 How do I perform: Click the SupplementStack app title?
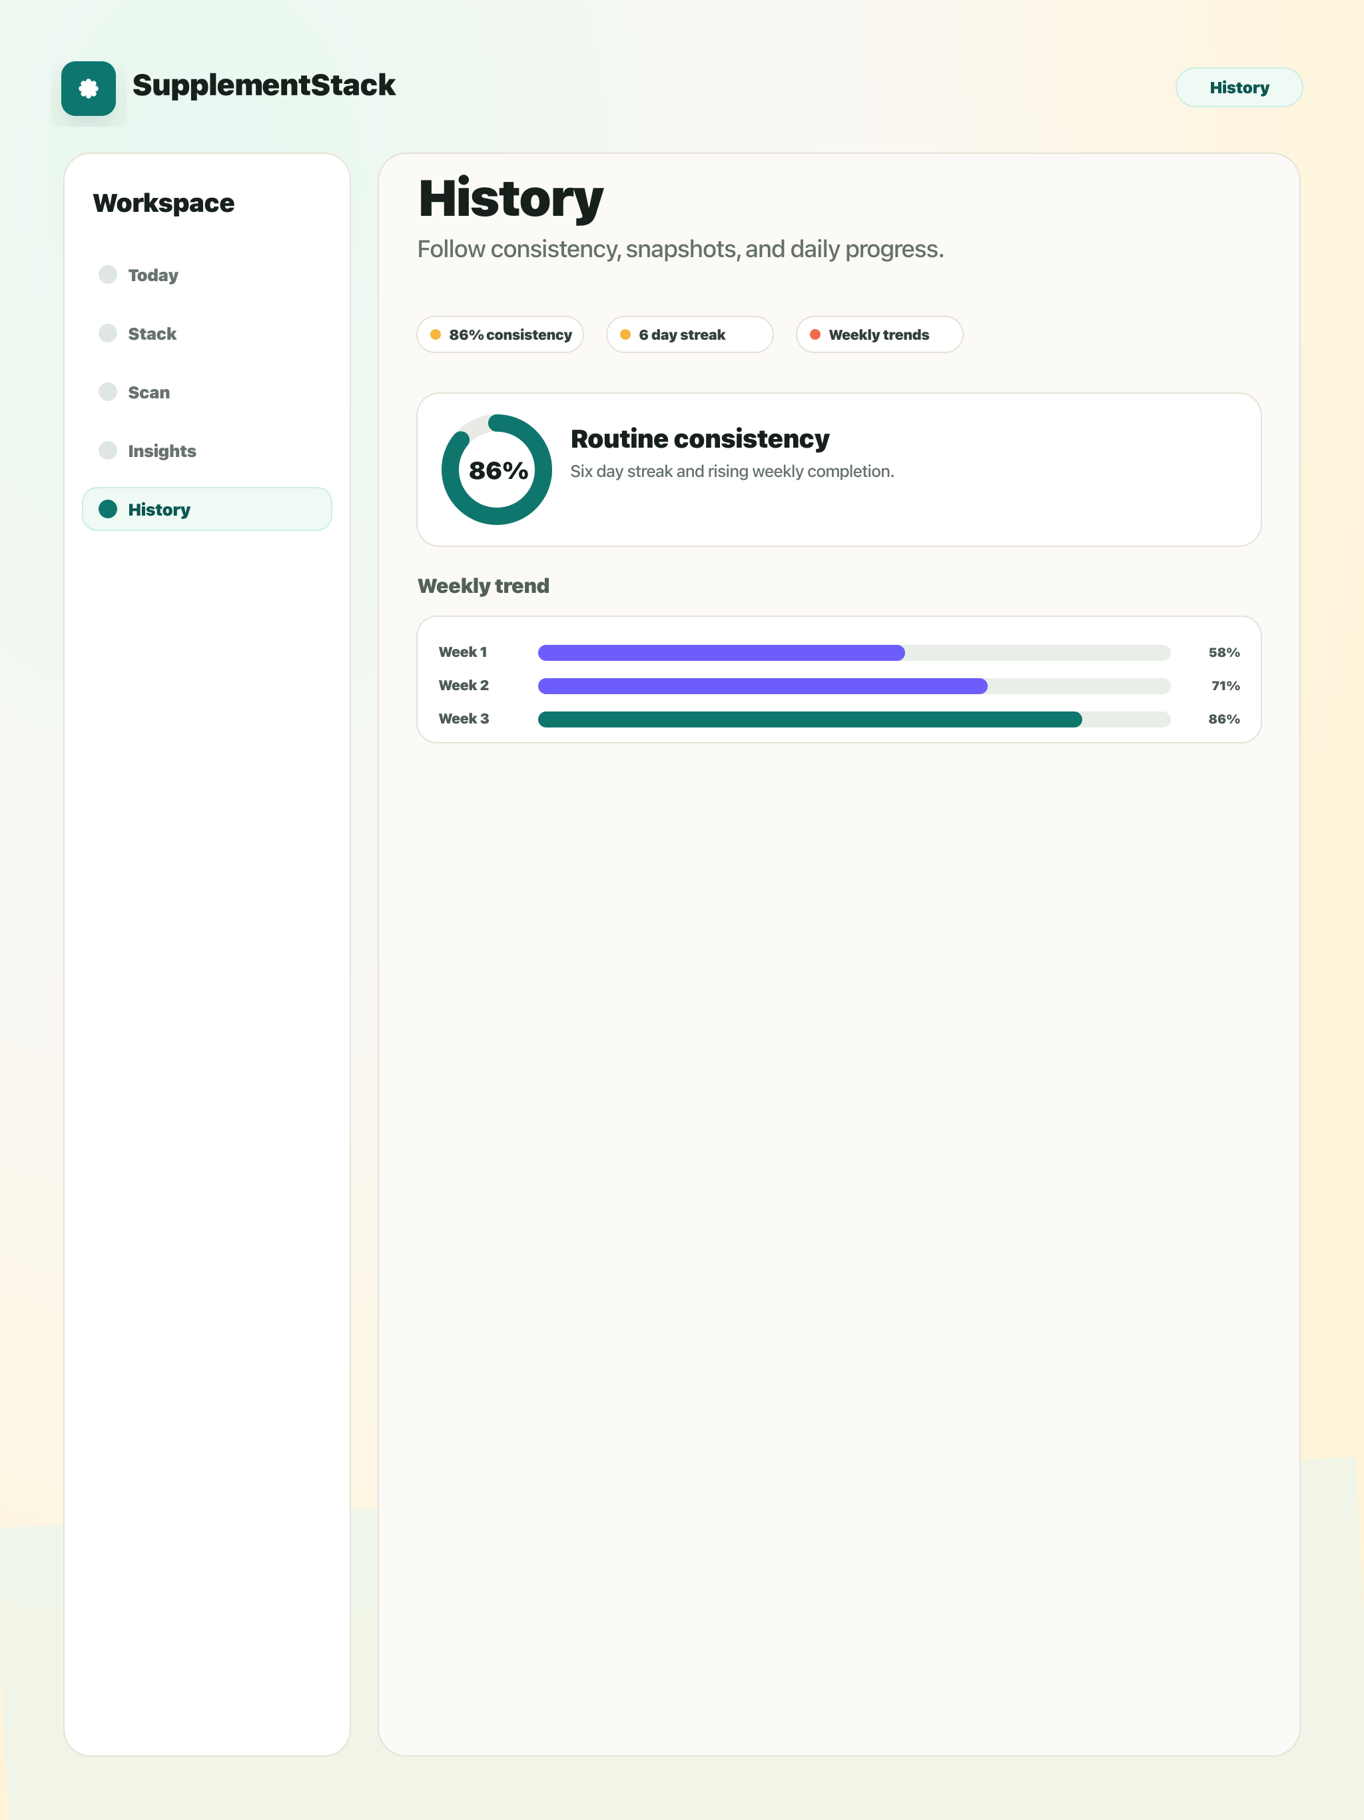(264, 85)
